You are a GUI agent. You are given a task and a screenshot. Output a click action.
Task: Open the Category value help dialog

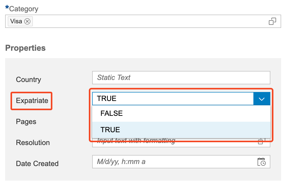(272, 21)
